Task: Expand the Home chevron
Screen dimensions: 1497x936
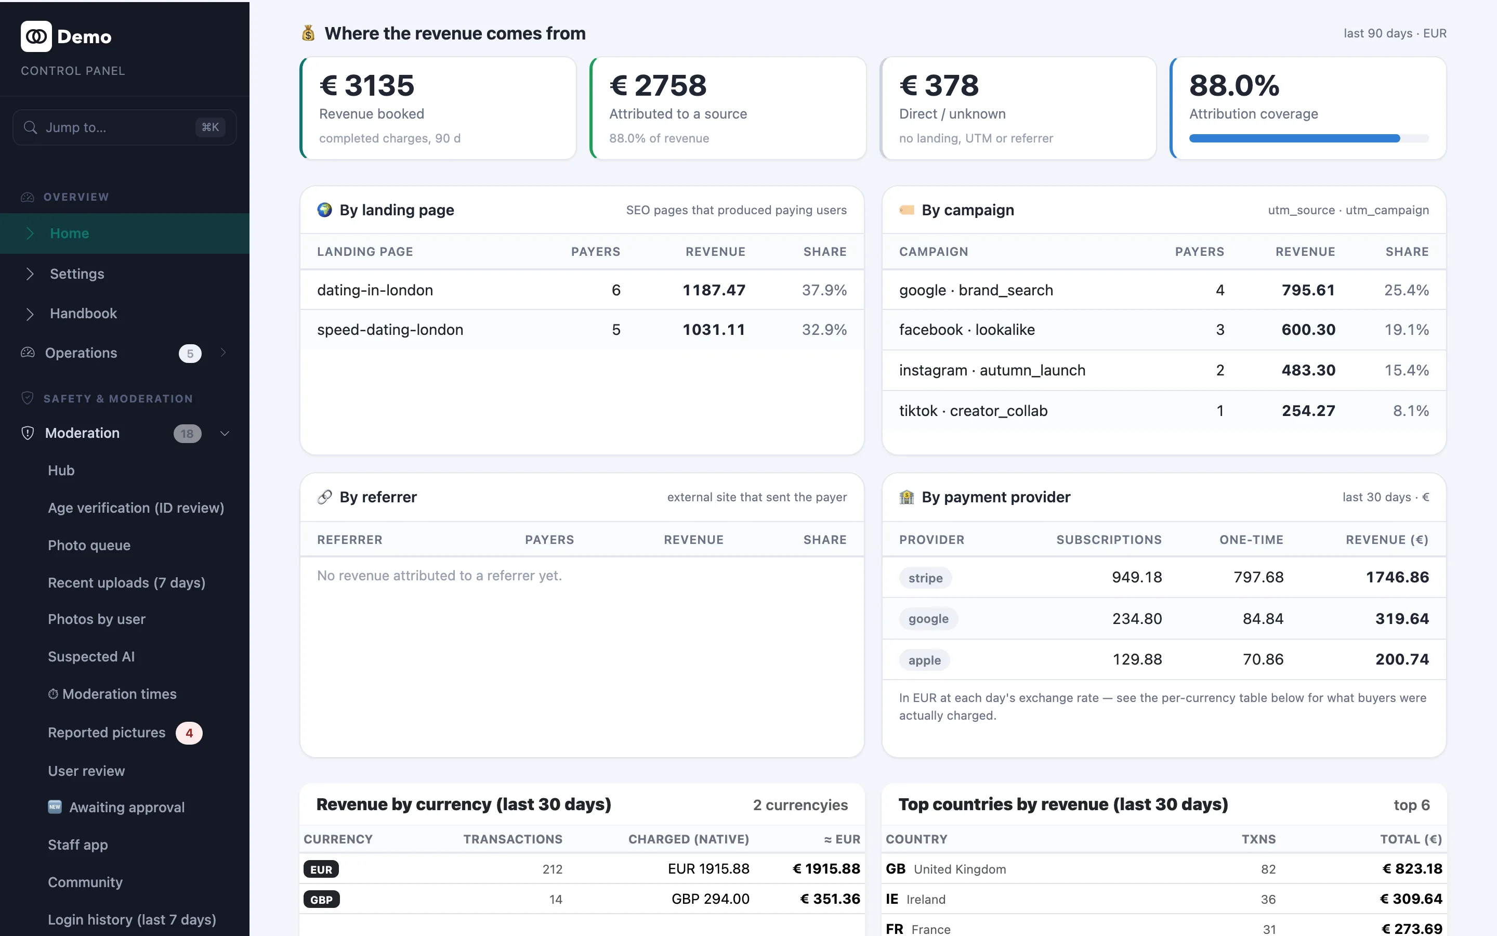Action: [x=30, y=233]
